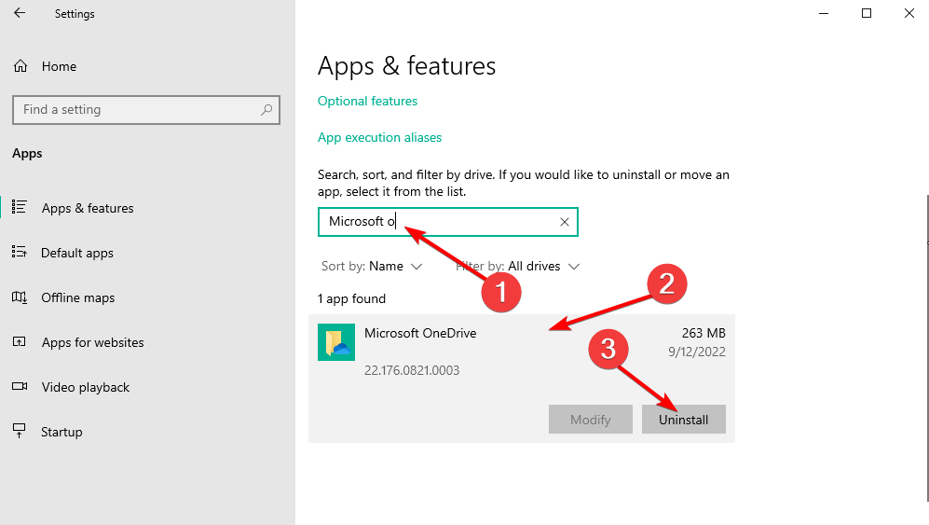Viewport: 929px width, 525px height.
Task: Click the greyed Modify button
Action: (590, 420)
